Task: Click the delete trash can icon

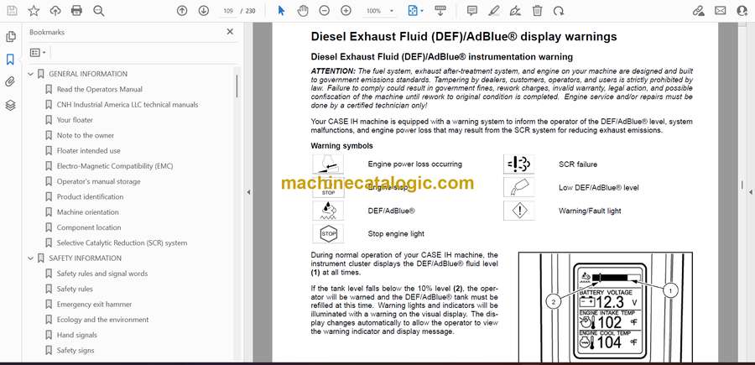Action: click(538, 11)
